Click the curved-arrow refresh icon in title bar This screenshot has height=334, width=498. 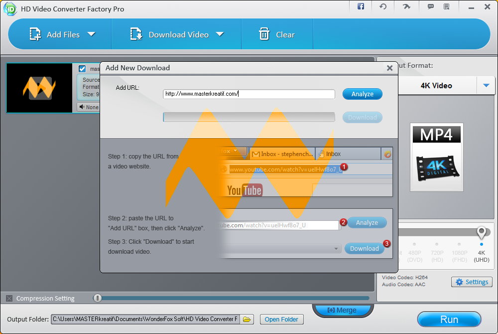(x=383, y=6)
